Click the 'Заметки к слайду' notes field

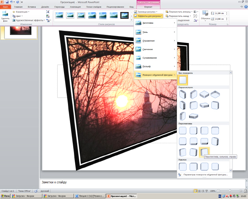click(x=120, y=183)
